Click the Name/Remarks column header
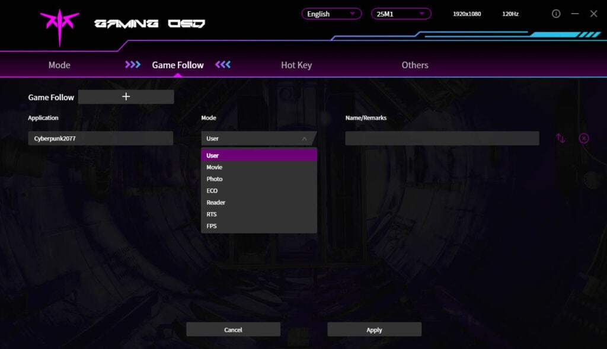Image resolution: width=607 pixels, height=349 pixels. 366,118
